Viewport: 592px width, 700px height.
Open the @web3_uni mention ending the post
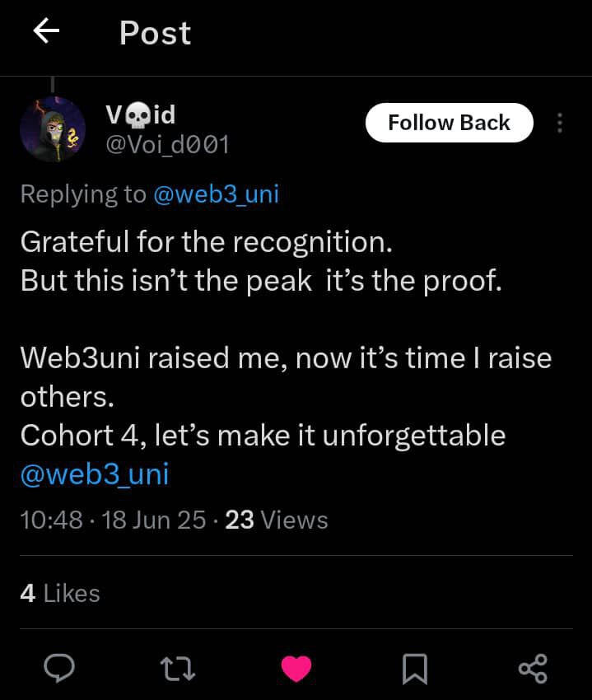point(94,475)
